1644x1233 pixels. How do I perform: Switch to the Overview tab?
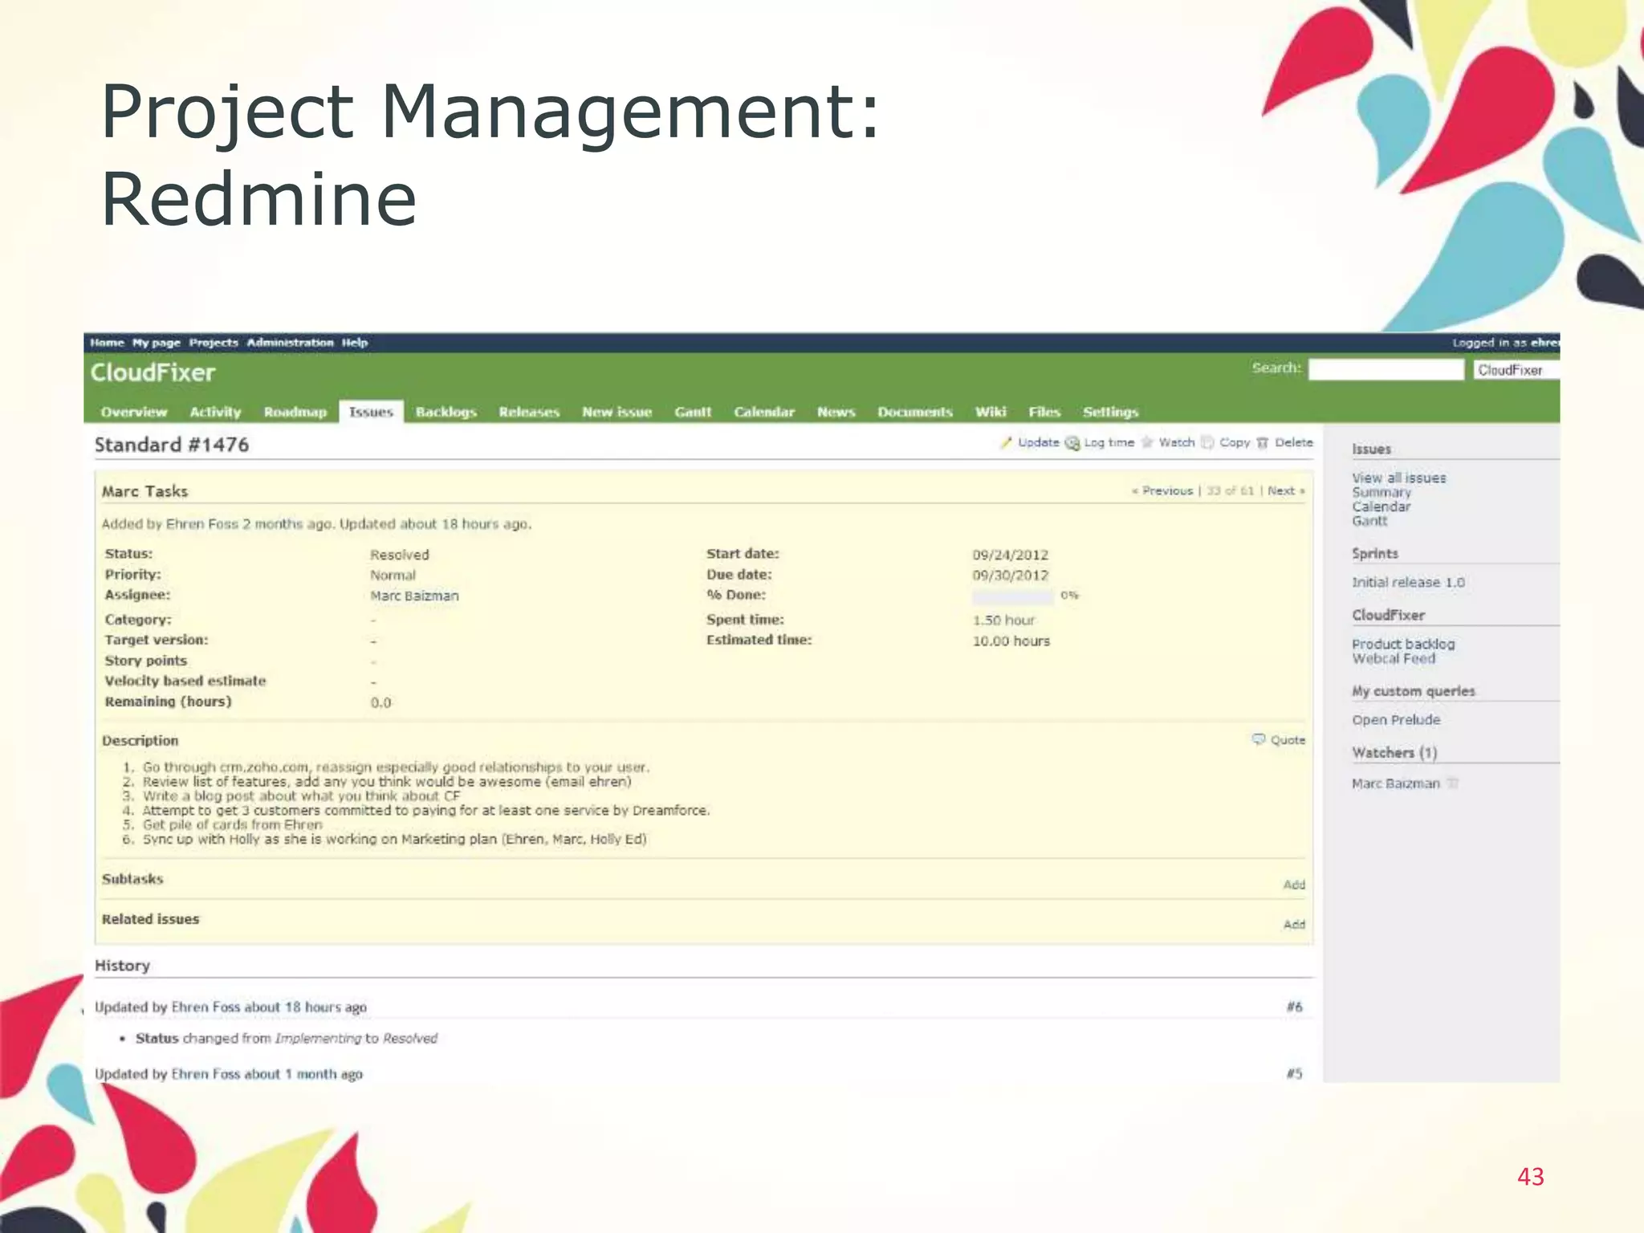(x=134, y=412)
